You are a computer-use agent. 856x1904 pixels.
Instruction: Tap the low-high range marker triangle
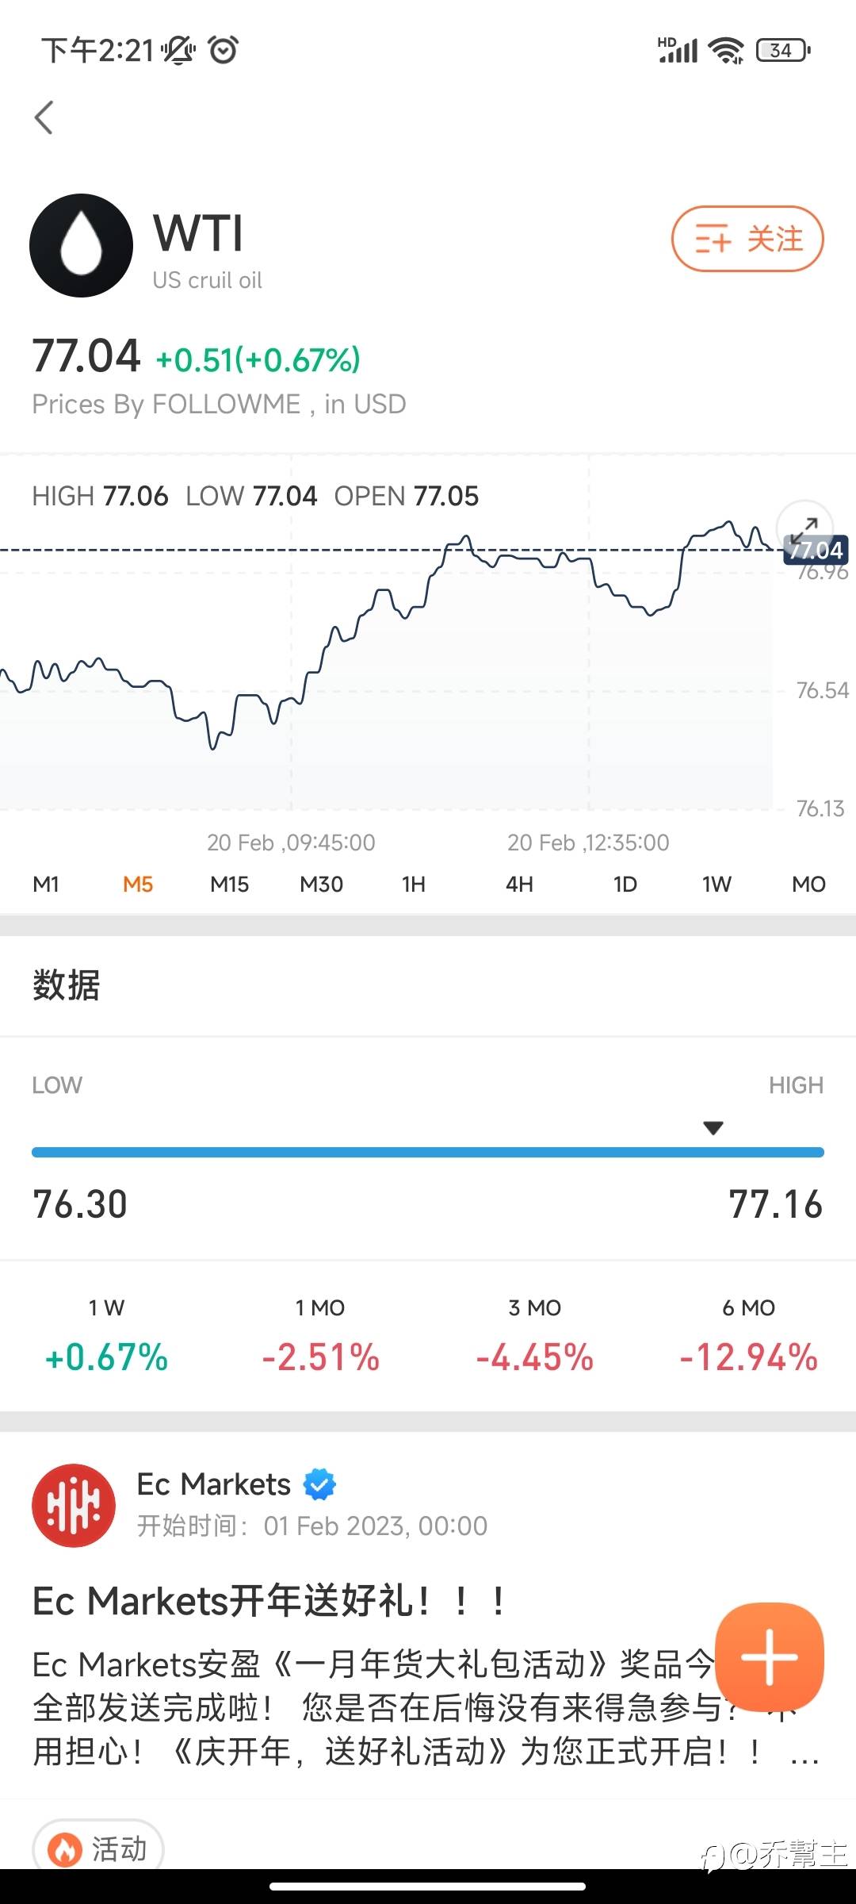[x=713, y=1128]
